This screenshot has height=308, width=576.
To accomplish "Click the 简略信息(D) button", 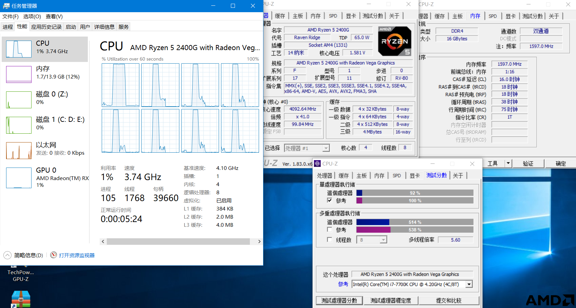I will (28, 255).
